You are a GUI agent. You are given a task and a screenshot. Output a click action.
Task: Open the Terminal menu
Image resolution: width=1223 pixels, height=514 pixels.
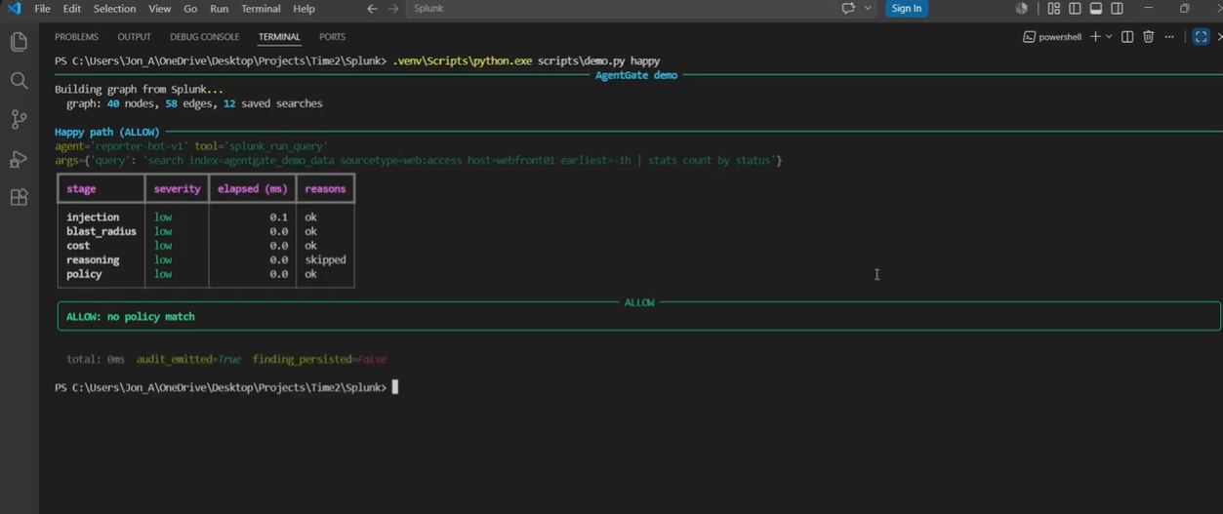pyautogui.click(x=261, y=9)
